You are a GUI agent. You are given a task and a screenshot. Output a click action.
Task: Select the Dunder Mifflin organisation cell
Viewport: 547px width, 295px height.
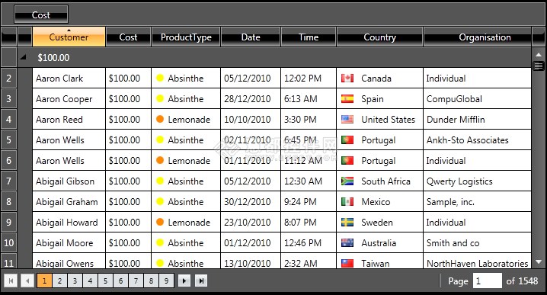[477, 120]
